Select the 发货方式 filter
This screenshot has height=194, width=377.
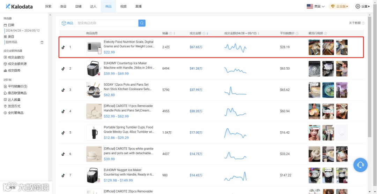pyautogui.click(x=12, y=106)
